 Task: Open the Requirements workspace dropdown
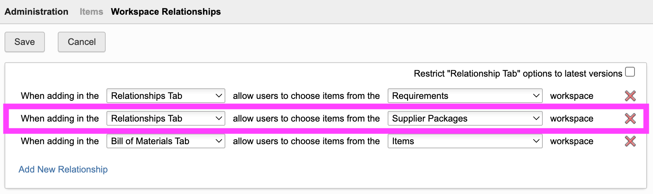465,96
